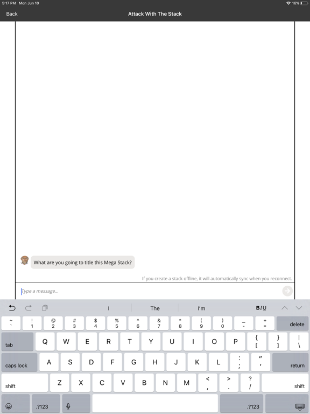Tap the battery indicator in status bar
This screenshot has height=414, width=310.
304,3
